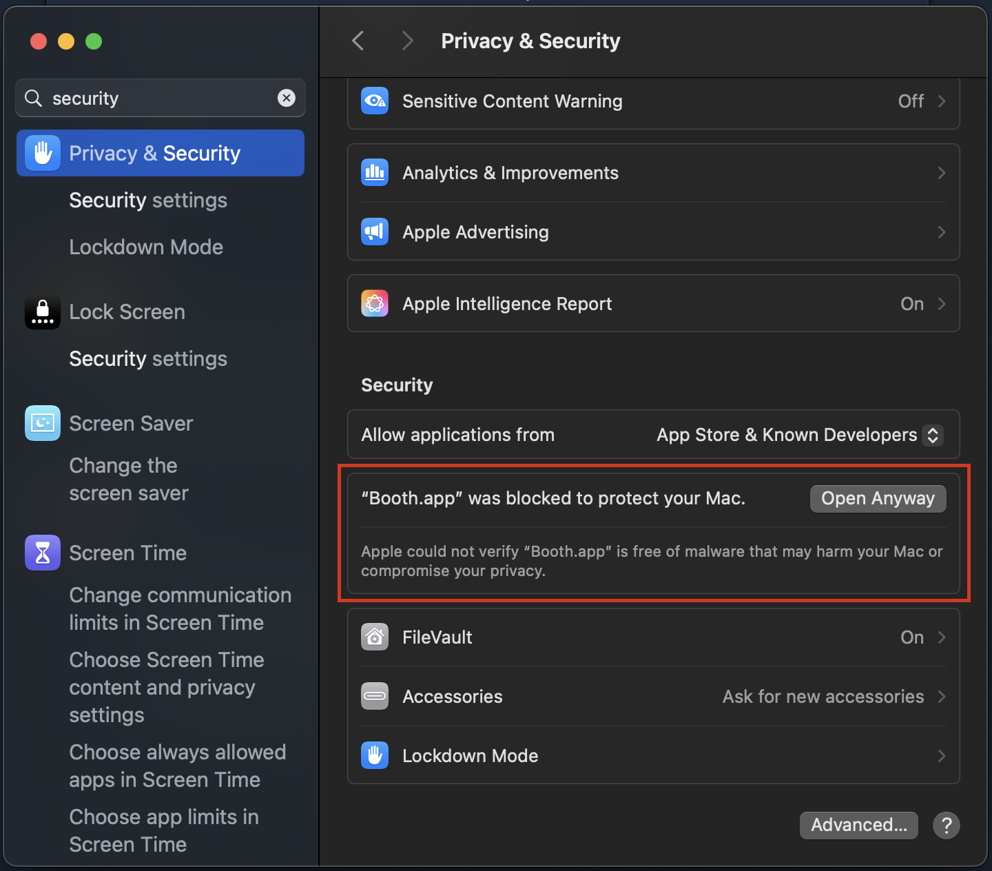The width and height of the screenshot is (992, 871).
Task: Click the Analytics & Improvements chart icon
Action: [x=375, y=173]
